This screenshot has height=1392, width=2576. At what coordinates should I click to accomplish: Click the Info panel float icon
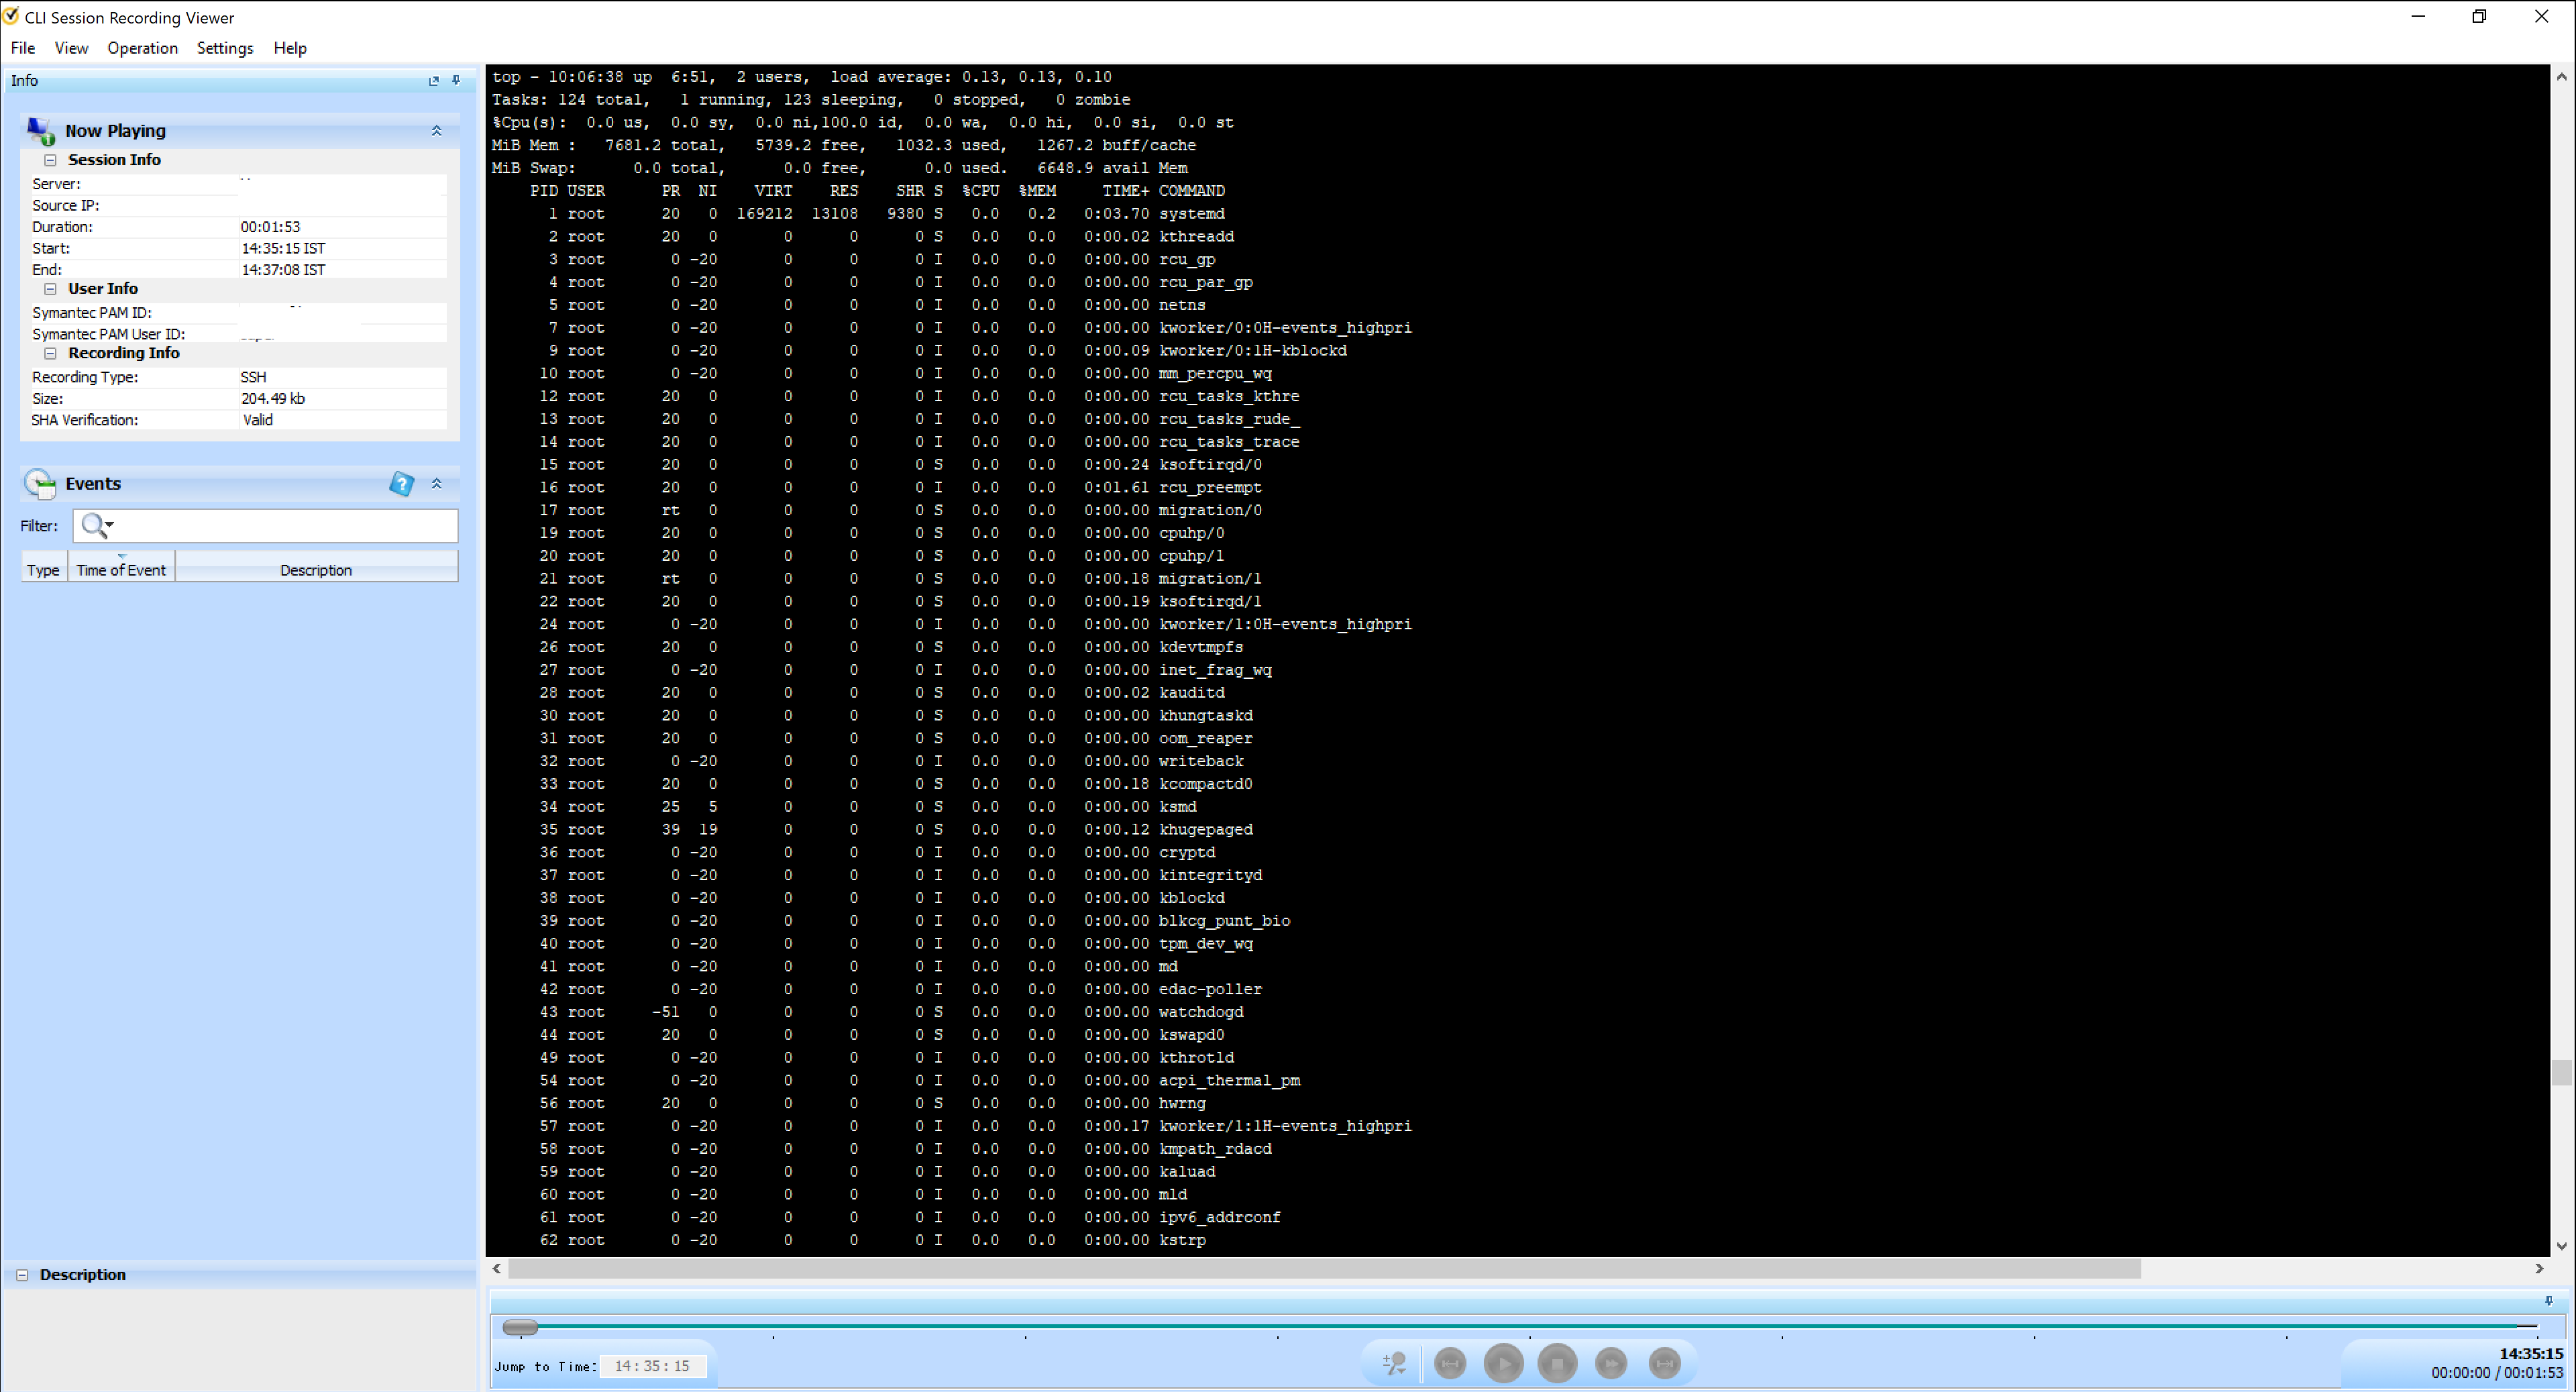434,81
